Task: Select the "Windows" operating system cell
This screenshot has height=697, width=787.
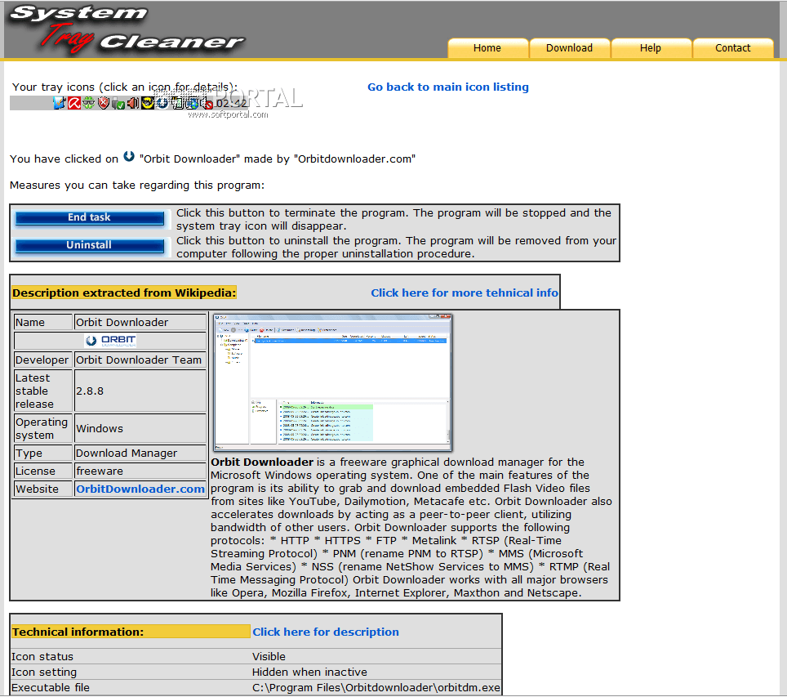Action: pyautogui.click(x=140, y=428)
